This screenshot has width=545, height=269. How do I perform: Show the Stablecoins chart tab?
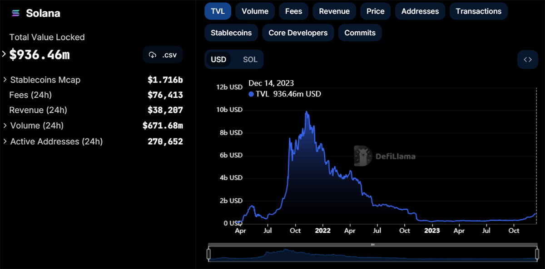[231, 33]
